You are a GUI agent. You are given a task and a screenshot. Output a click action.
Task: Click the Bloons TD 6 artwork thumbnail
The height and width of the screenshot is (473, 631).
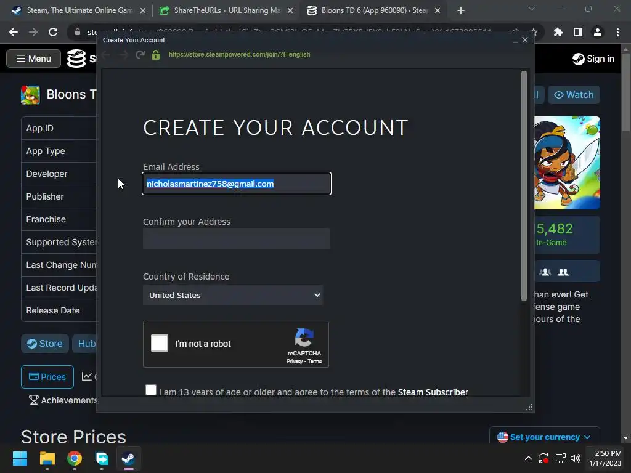point(567,163)
